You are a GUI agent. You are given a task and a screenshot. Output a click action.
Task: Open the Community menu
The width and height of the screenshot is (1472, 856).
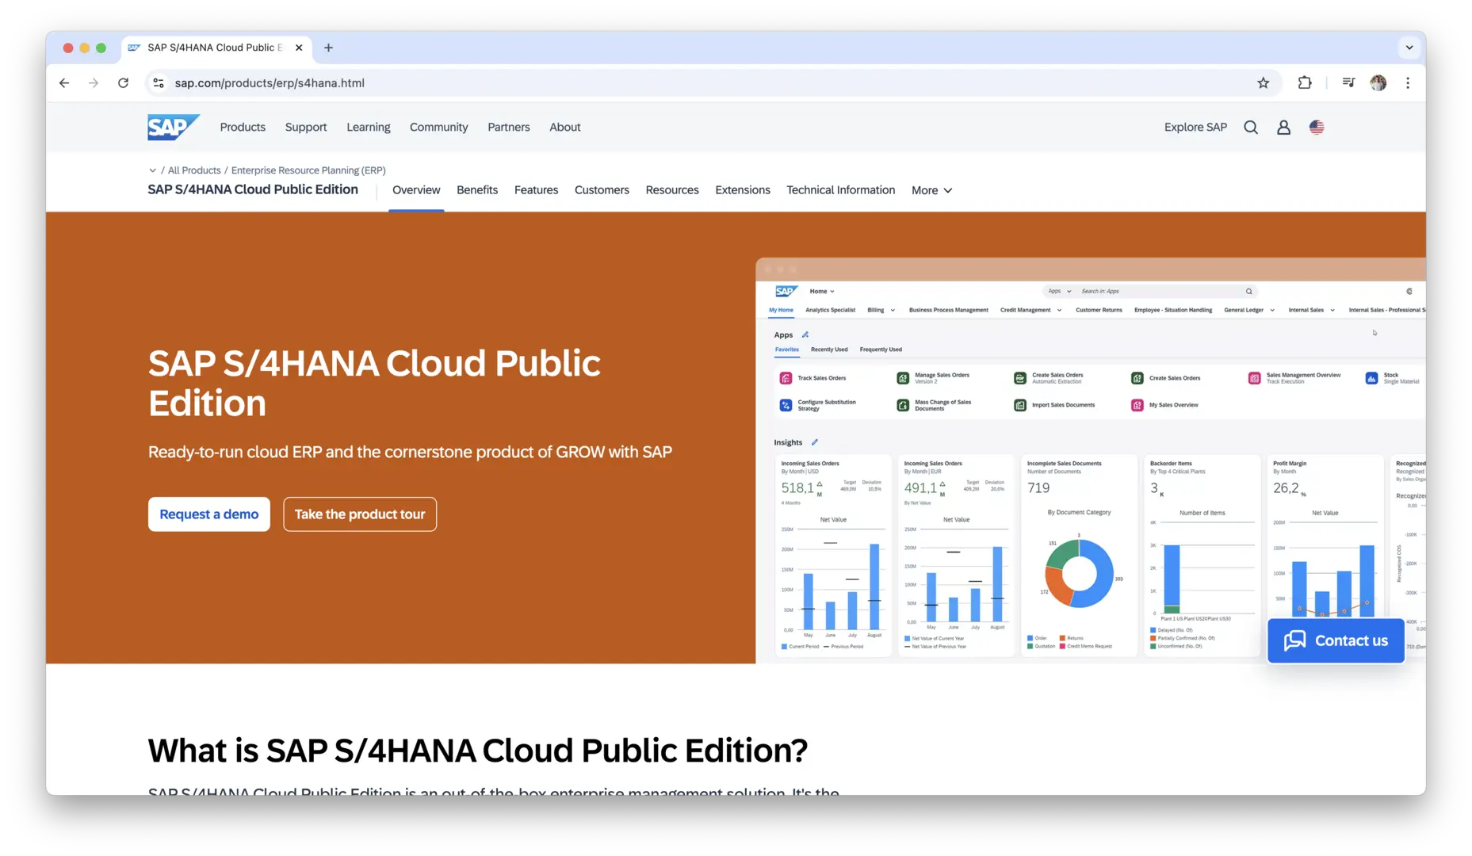coord(438,127)
